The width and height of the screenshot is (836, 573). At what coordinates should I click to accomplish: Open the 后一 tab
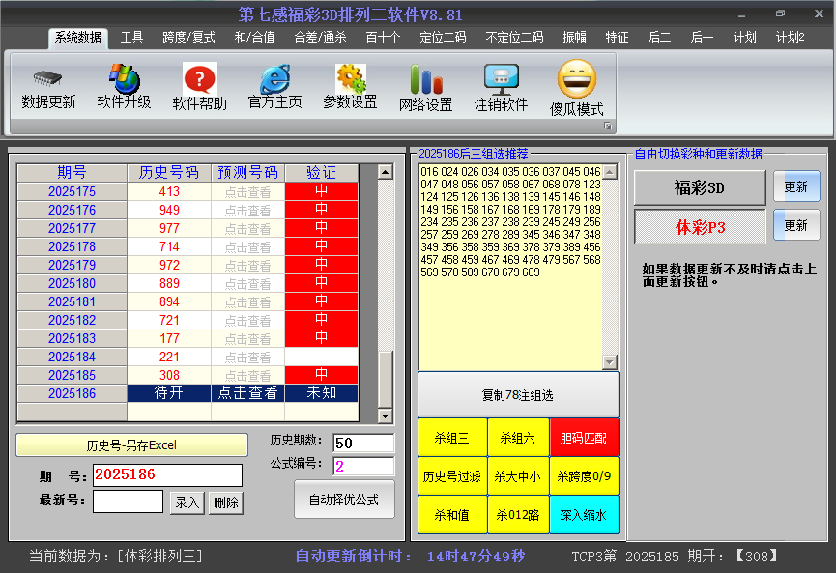pyautogui.click(x=702, y=38)
